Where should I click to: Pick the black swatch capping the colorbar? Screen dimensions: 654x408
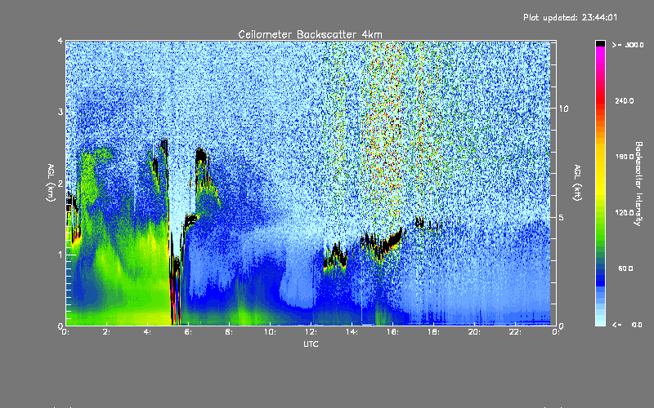[600, 43]
